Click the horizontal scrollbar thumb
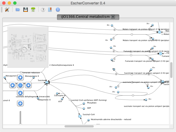Screen dimensions: 176x132 pos(79,127)
